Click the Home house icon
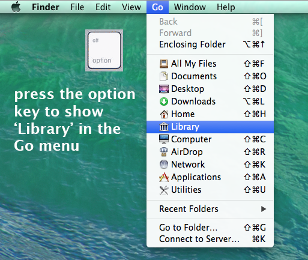The height and width of the screenshot is (260, 308). pos(164,114)
